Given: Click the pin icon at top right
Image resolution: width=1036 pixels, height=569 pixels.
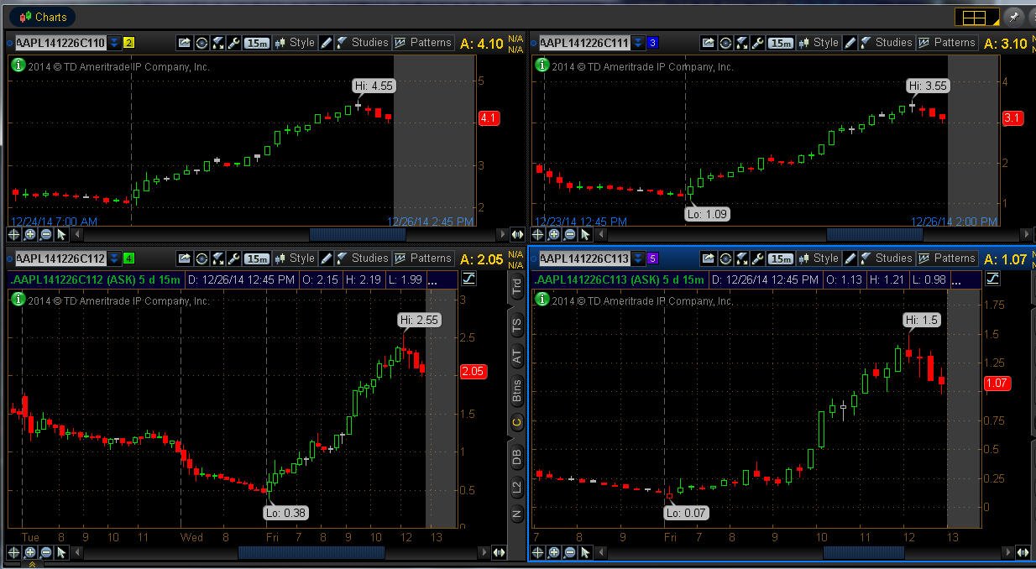Looking at the screenshot, I should 1013,16.
